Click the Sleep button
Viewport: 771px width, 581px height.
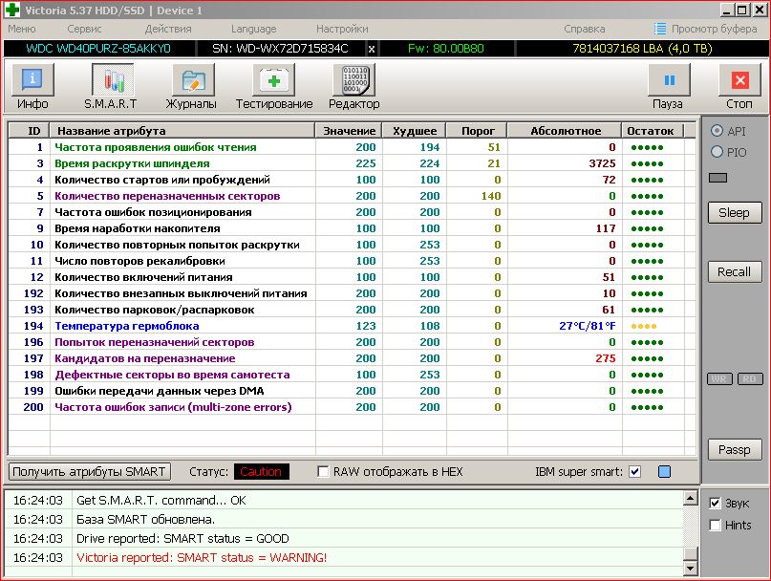click(735, 213)
